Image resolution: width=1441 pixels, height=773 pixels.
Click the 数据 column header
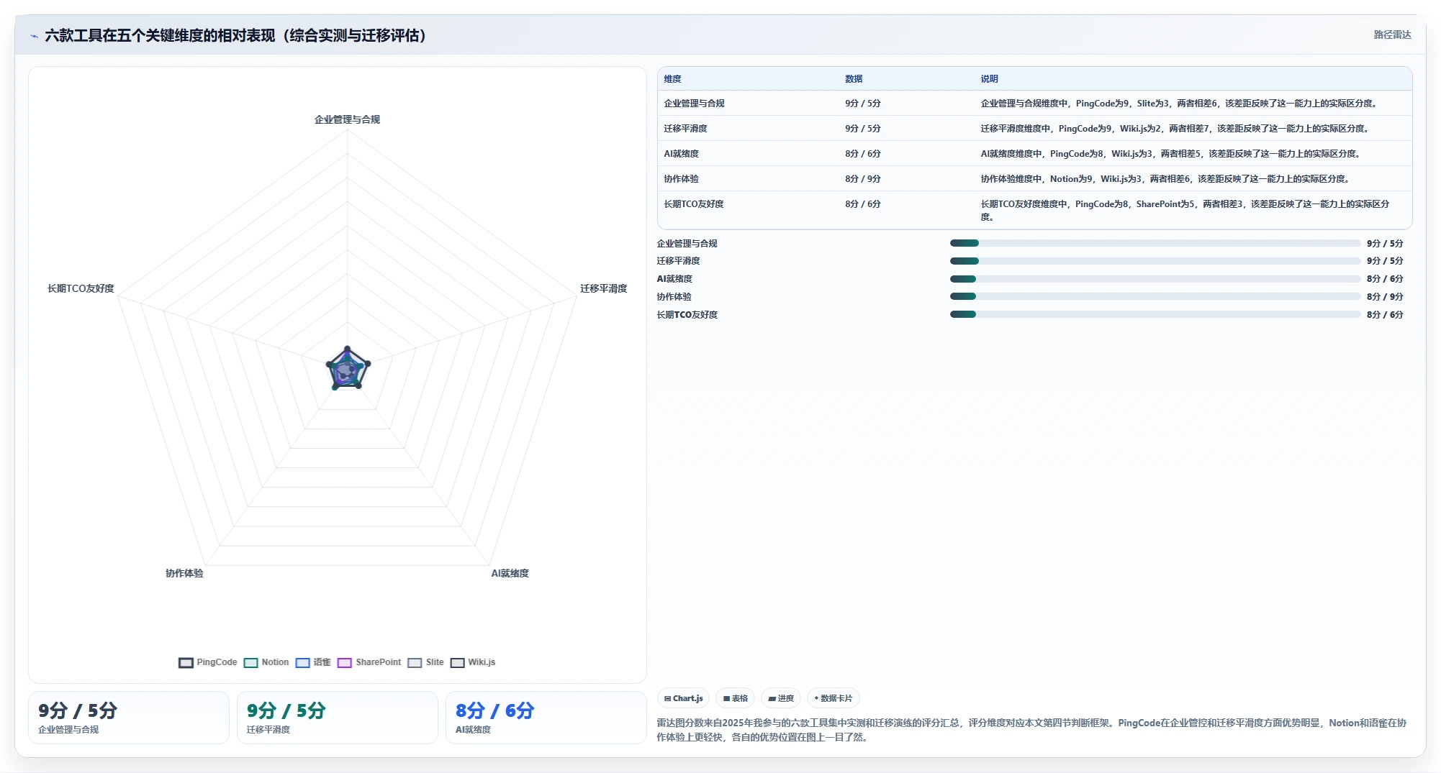click(854, 79)
